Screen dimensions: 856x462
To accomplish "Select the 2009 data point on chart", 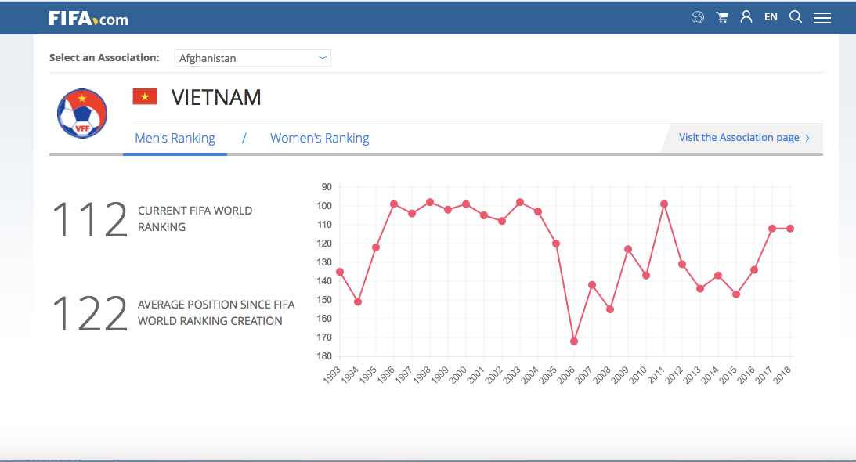I will [x=628, y=250].
